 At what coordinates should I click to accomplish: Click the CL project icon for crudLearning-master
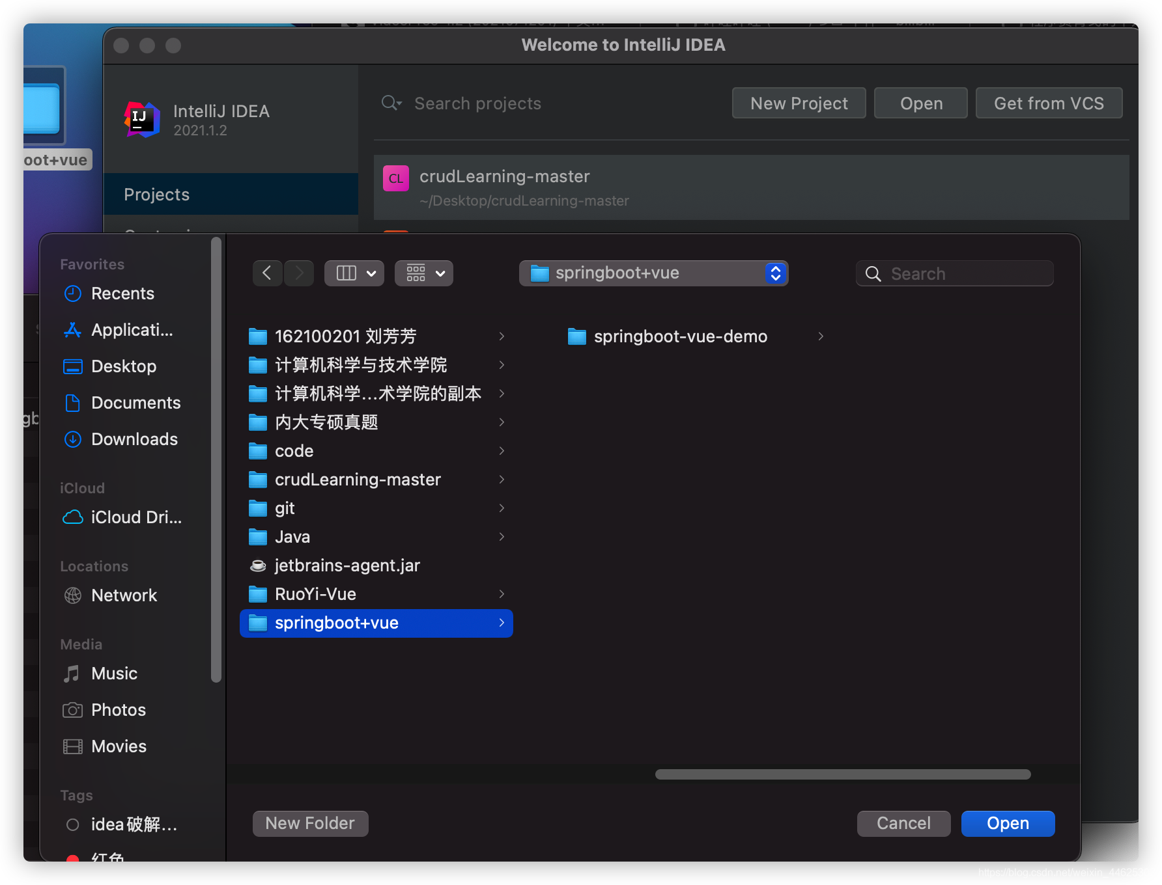click(x=395, y=178)
